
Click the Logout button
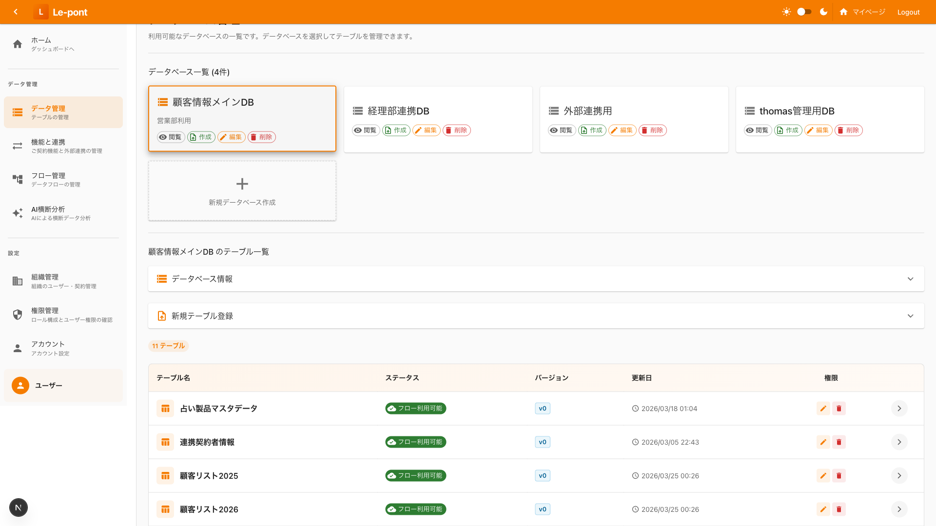click(x=908, y=12)
